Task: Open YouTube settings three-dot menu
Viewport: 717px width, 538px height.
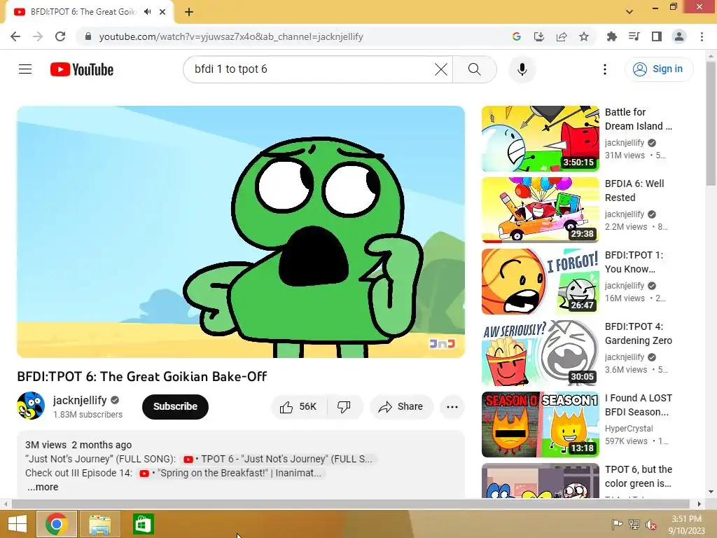Action: tap(604, 69)
